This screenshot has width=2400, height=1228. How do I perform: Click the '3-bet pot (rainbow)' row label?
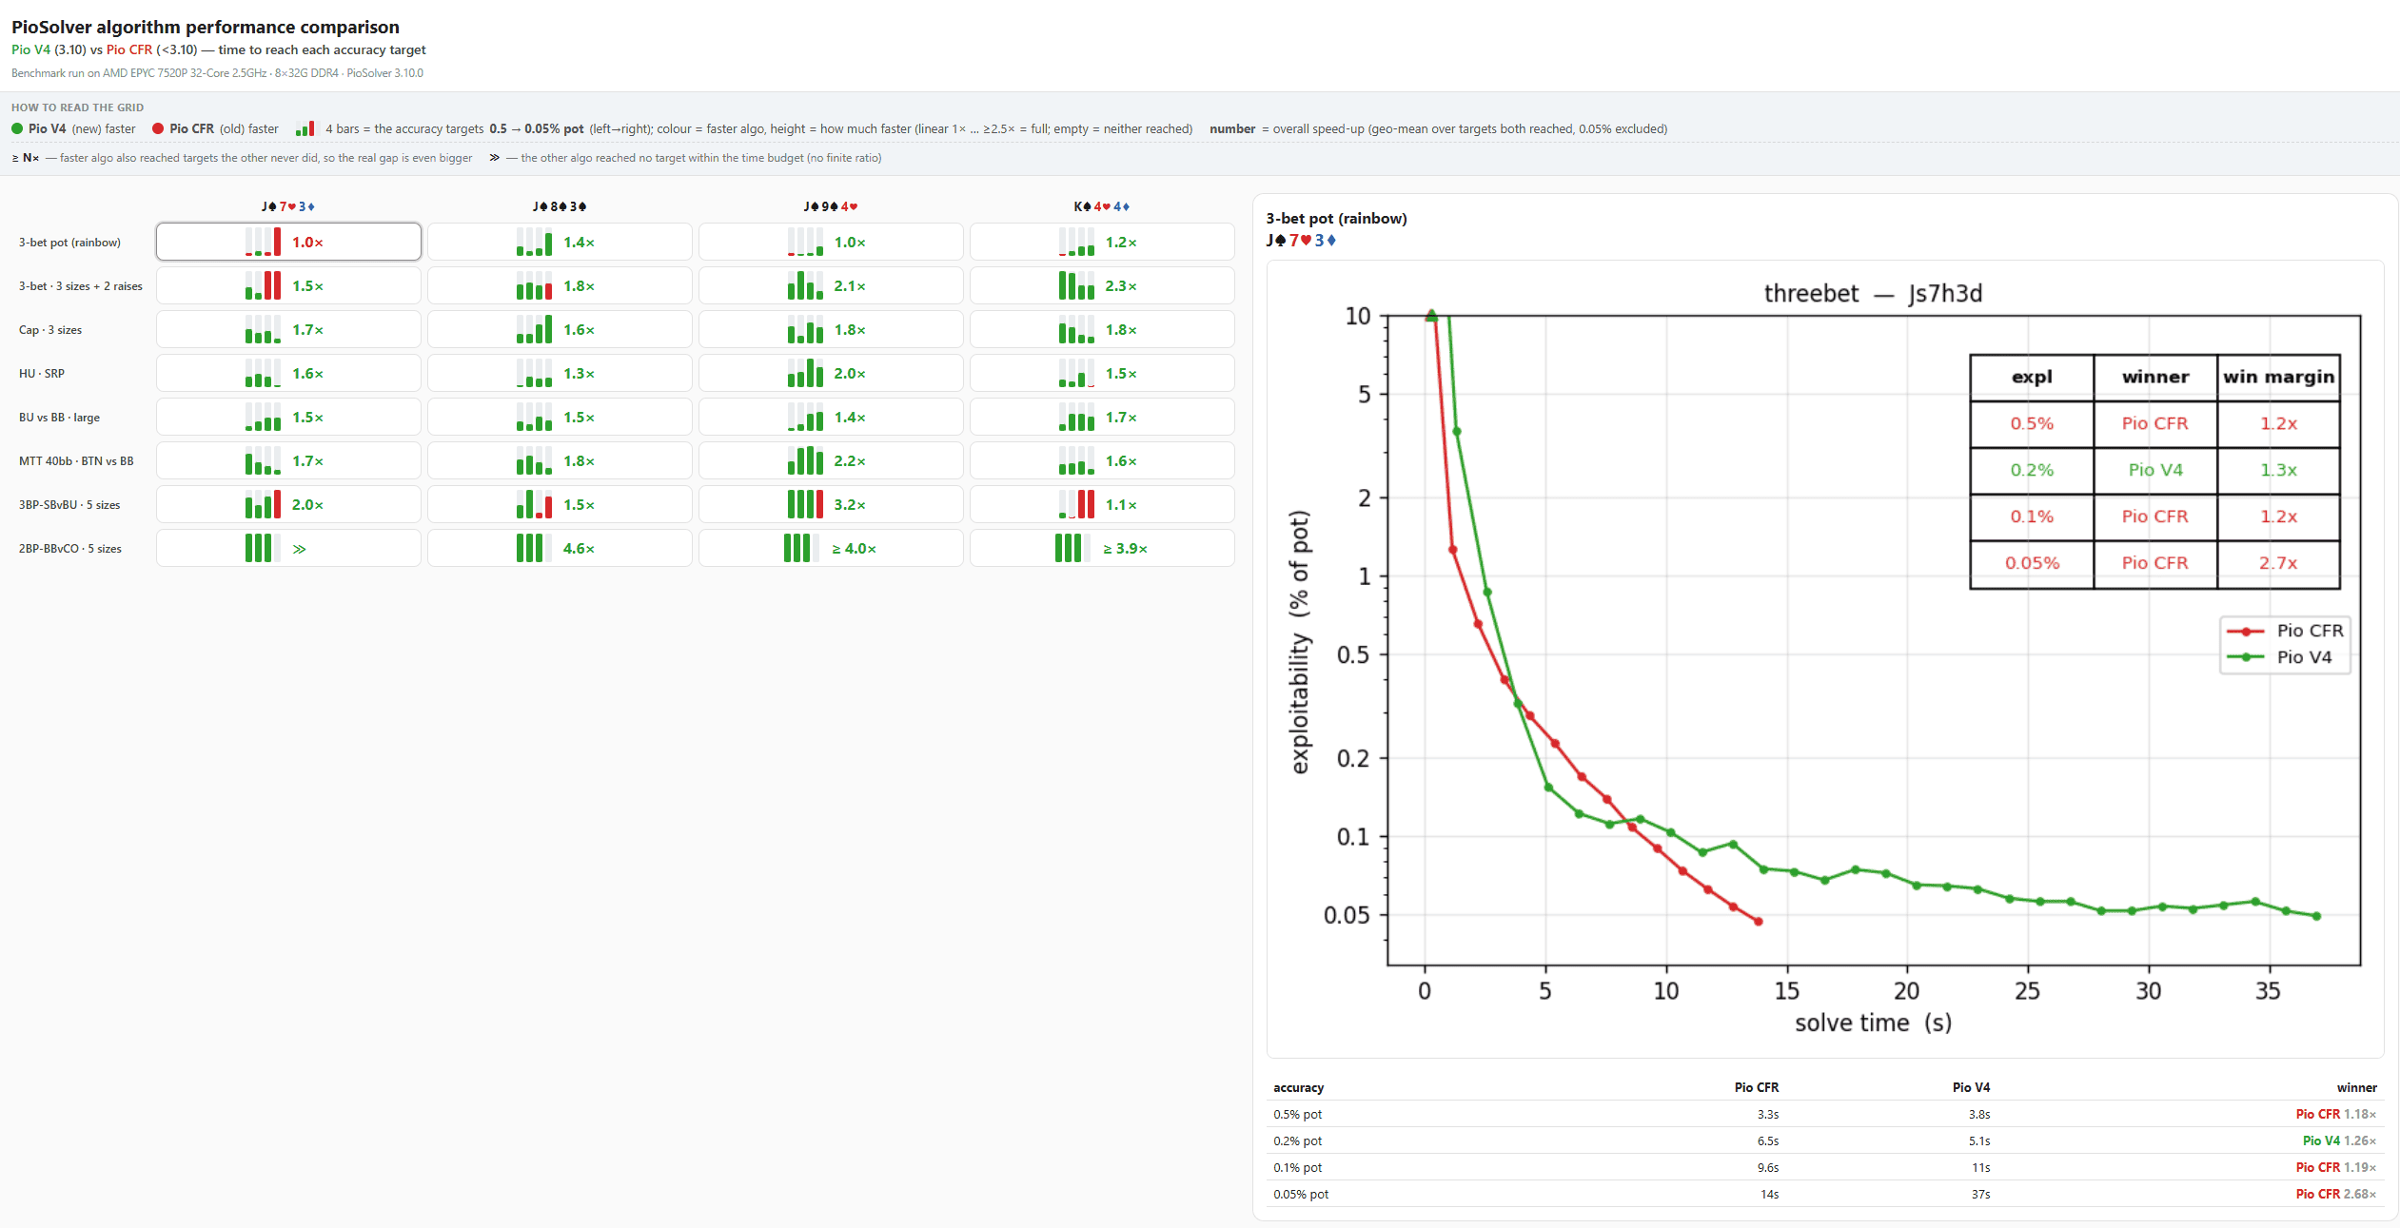click(69, 243)
